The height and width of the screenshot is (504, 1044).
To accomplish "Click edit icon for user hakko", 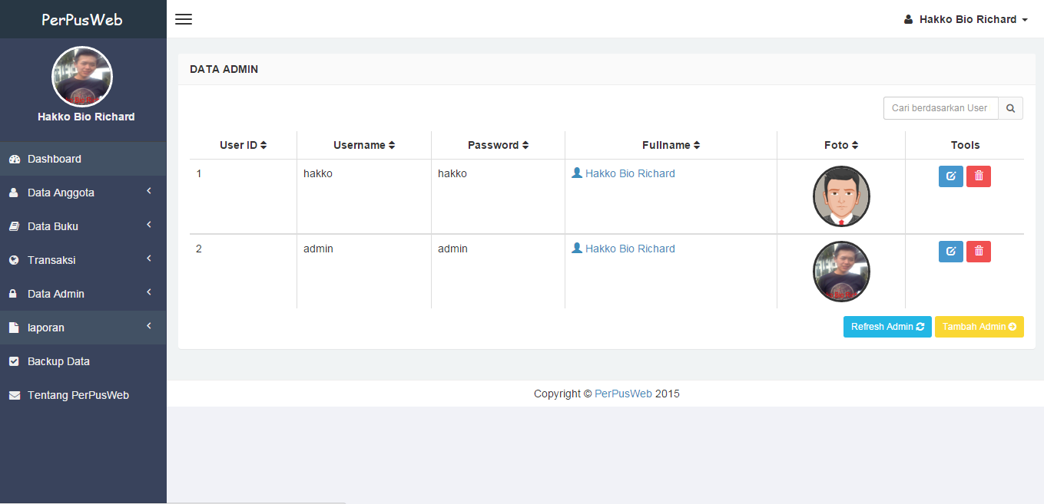I will 951,176.
